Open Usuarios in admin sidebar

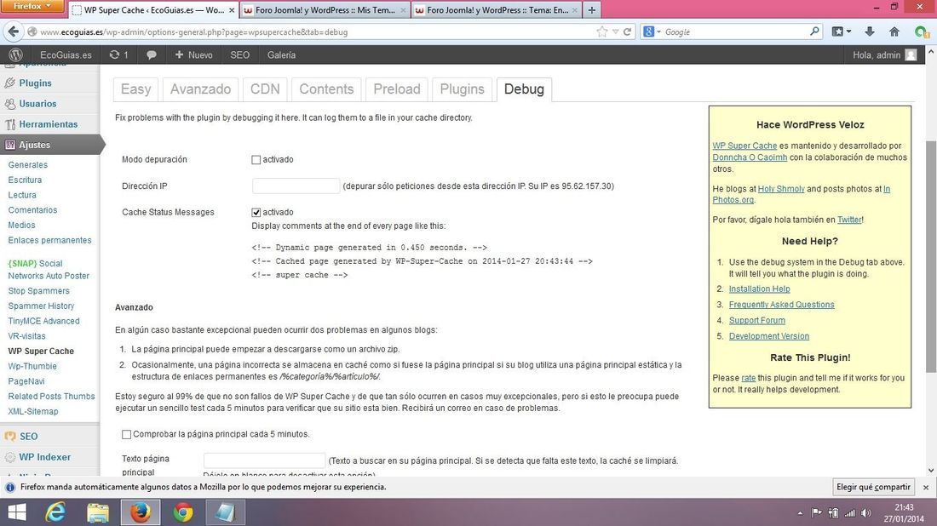pyautogui.click(x=37, y=103)
